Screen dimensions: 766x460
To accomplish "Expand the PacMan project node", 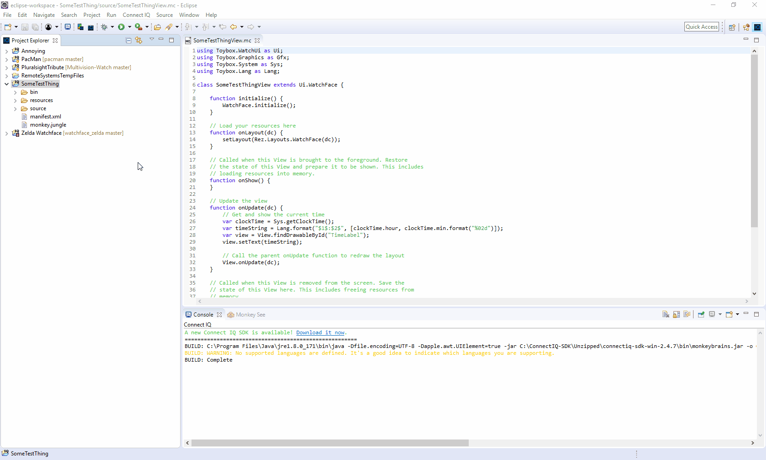I will coord(6,59).
